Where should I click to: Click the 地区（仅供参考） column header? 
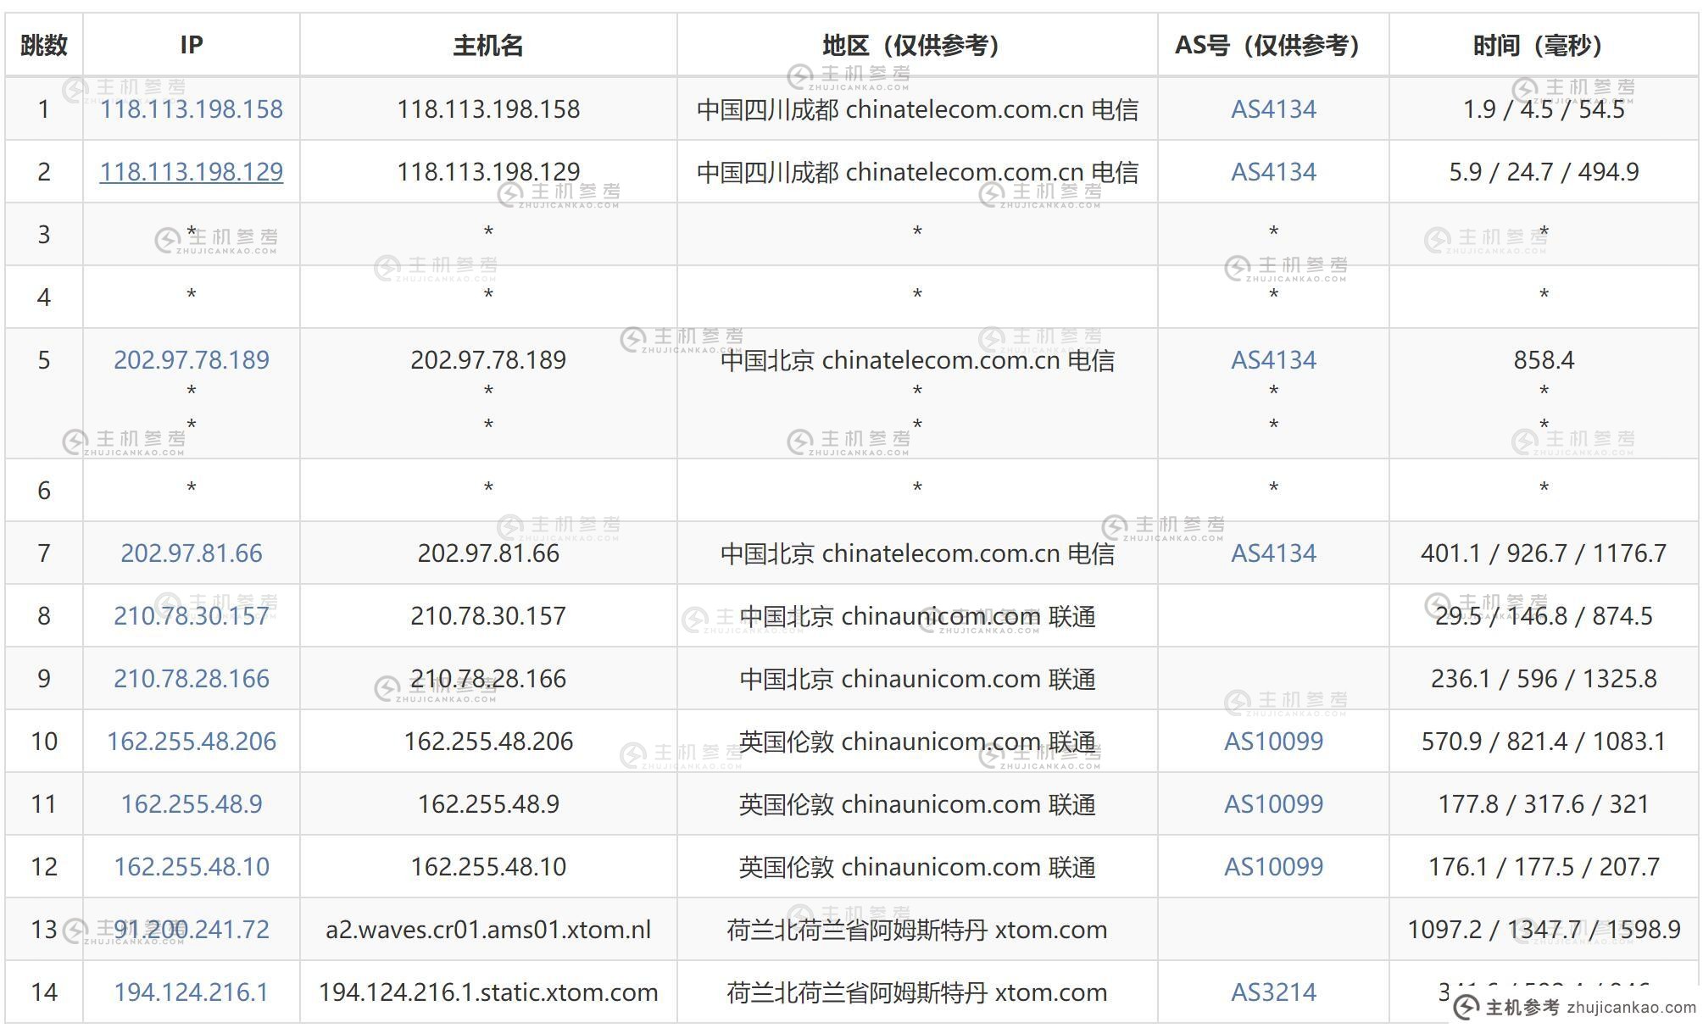[917, 45]
